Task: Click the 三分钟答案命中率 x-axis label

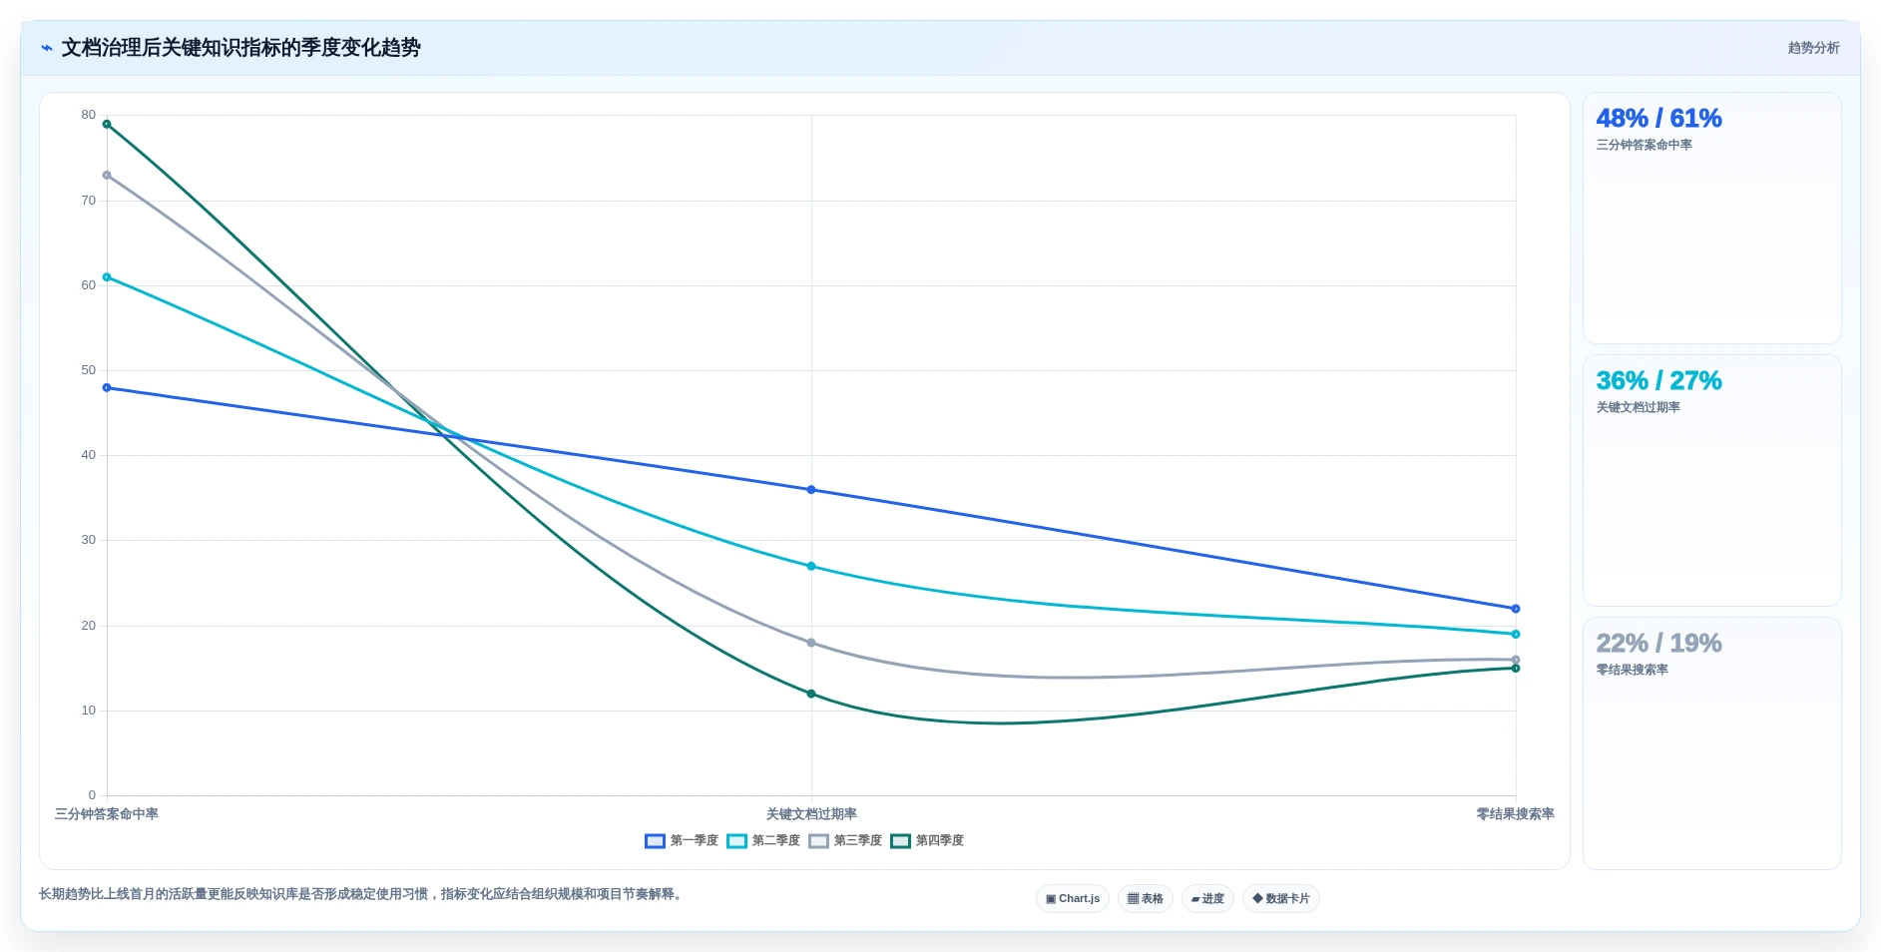Action: pyautogui.click(x=107, y=814)
